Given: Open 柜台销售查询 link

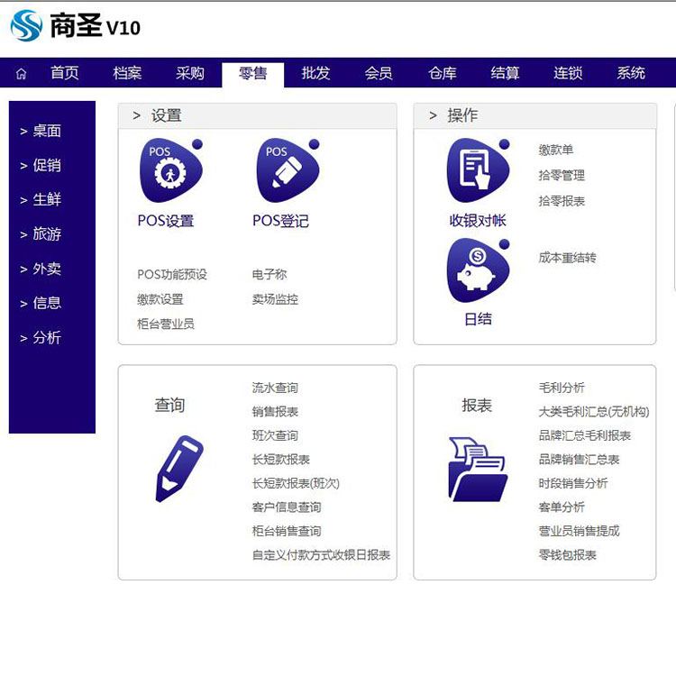Looking at the screenshot, I should click(287, 531).
